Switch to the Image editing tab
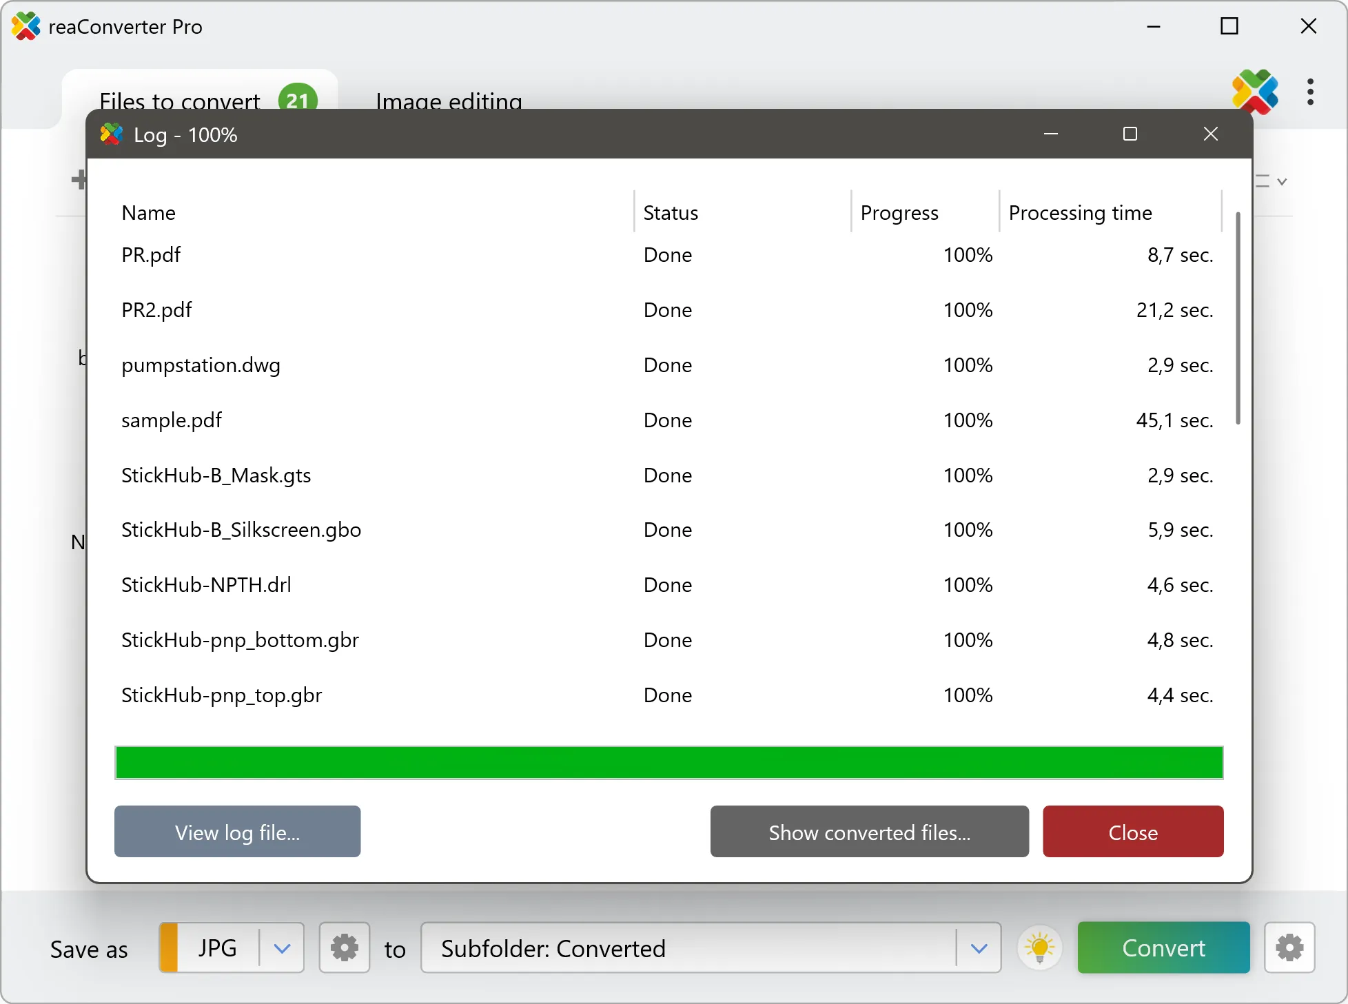 [x=449, y=101]
